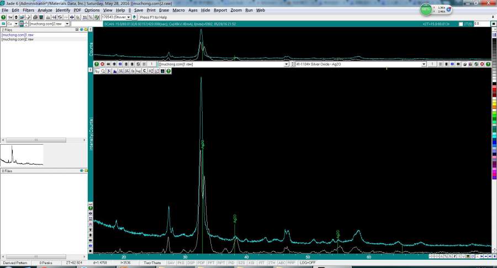Toggle the LOG=OFF status indicator
This screenshot has width=497, height=268.
coord(308,263)
